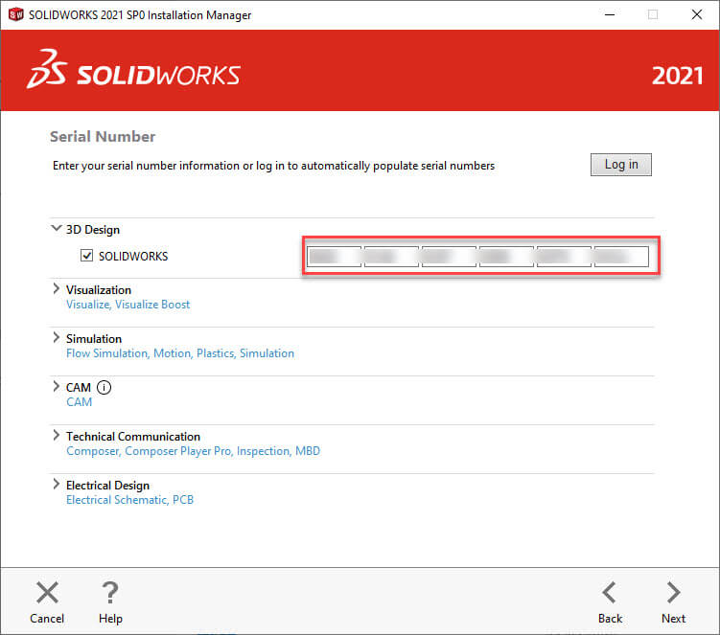The height and width of the screenshot is (635, 720).
Task: Click the third serial number field
Action: (x=449, y=257)
